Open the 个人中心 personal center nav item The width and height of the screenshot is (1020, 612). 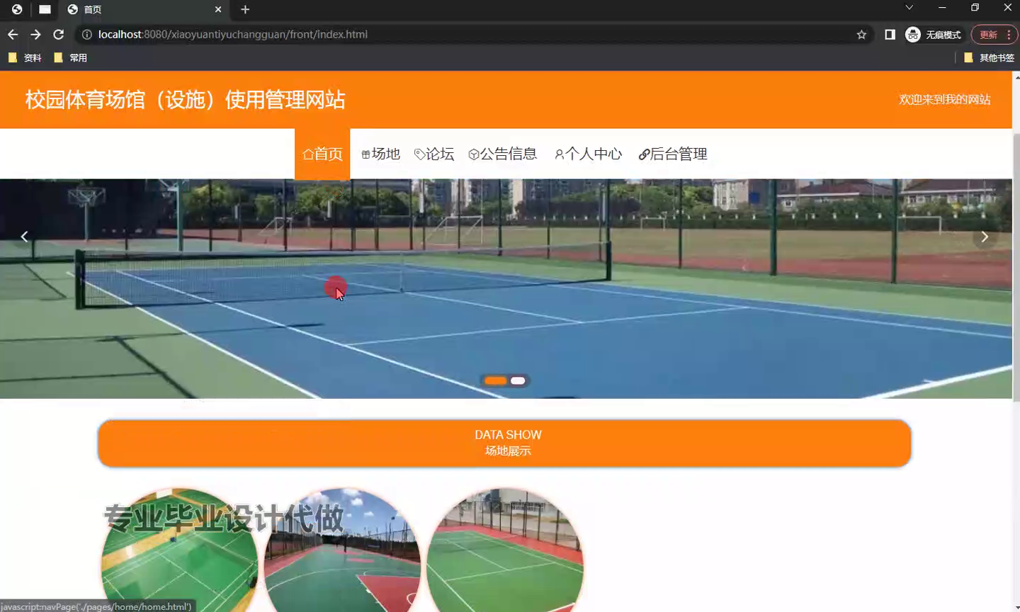[x=588, y=154]
